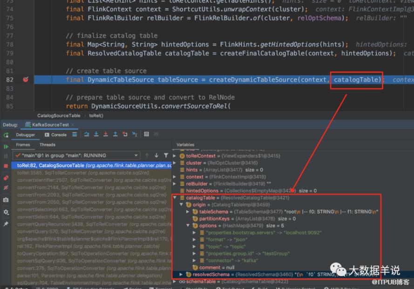Select the toRel:3585, SqlToRelConverter frame

[91, 173]
